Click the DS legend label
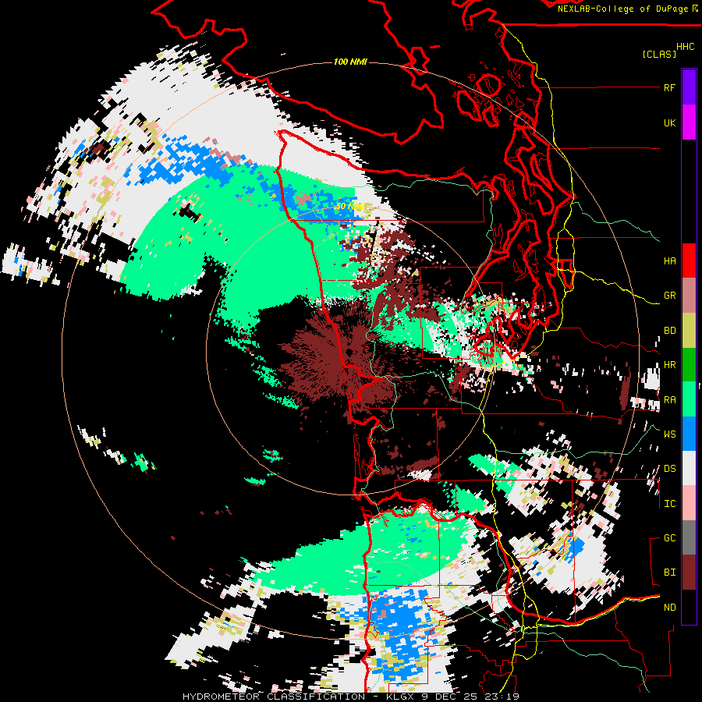Viewport: 702px width, 702px height. coord(669,469)
